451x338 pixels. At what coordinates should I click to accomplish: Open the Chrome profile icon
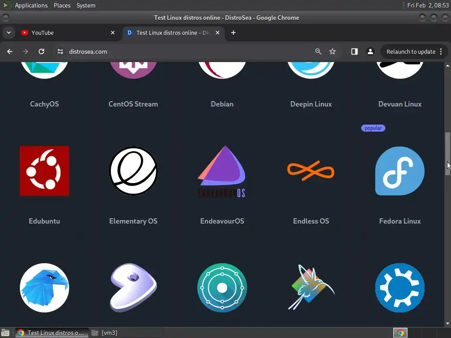[x=370, y=51]
